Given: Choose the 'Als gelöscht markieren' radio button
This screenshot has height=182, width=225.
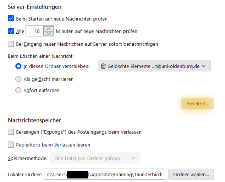Looking at the screenshot, I should (x=18, y=79).
